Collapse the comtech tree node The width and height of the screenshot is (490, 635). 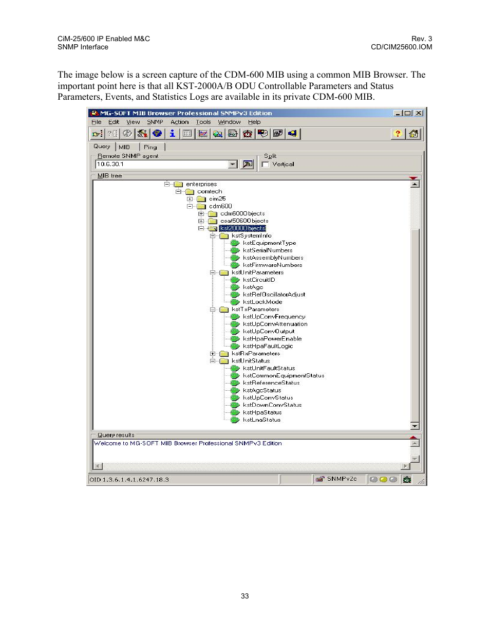(x=178, y=192)
